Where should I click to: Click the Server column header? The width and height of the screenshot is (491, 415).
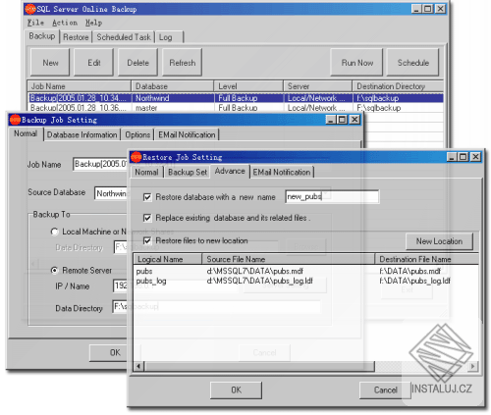317,86
